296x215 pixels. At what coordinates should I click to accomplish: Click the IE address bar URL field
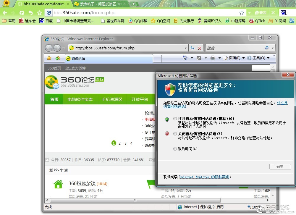tap(126, 48)
